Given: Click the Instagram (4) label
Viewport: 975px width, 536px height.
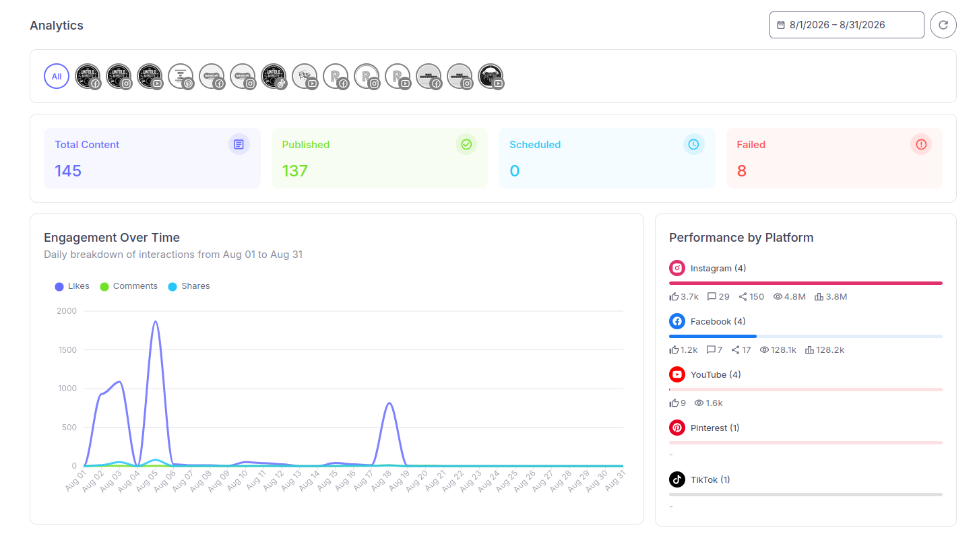Looking at the screenshot, I should [x=718, y=268].
